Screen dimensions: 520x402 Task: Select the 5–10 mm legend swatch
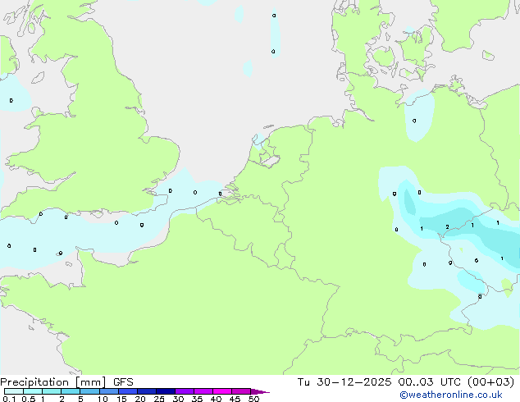pyautogui.click(x=90, y=391)
